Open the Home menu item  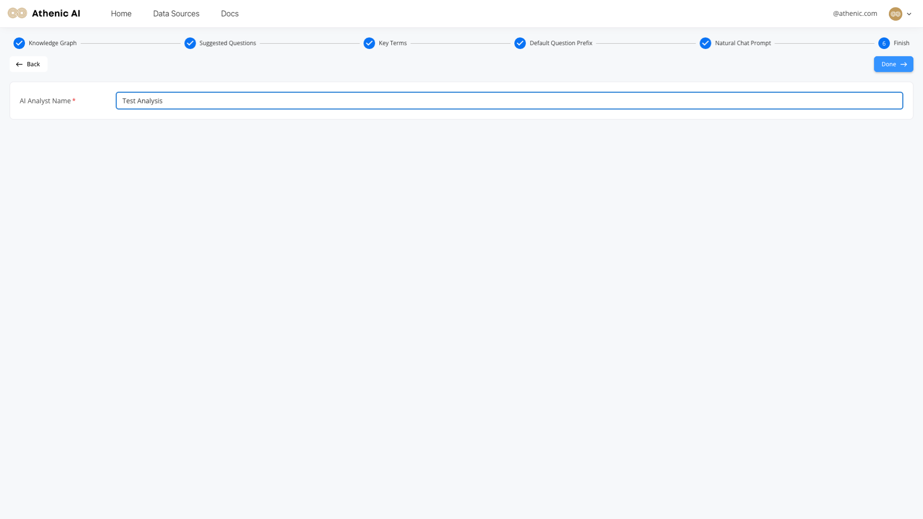[121, 13]
